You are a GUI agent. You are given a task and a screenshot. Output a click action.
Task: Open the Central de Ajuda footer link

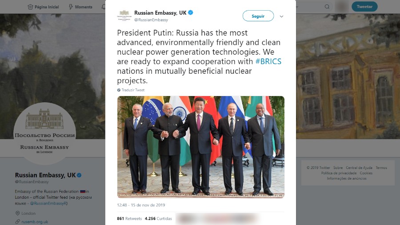pyautogui.click(x=359, y=168)
